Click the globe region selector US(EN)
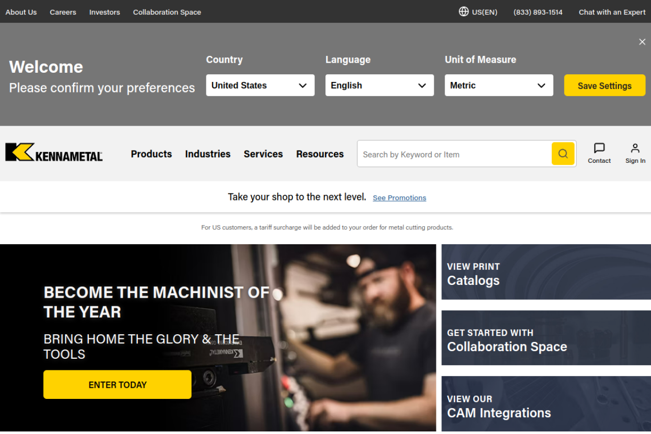Viewport: 651px width, 434px height. coord(478,12)
